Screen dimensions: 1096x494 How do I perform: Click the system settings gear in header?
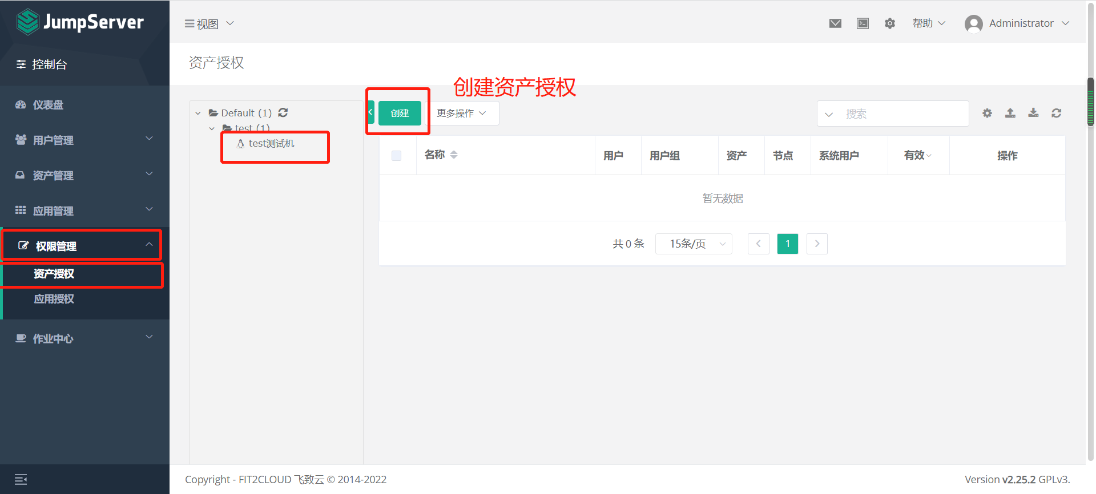click(x=889, y=23)
